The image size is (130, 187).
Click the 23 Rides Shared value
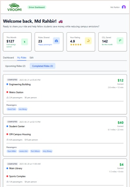[x=40, y=41]
